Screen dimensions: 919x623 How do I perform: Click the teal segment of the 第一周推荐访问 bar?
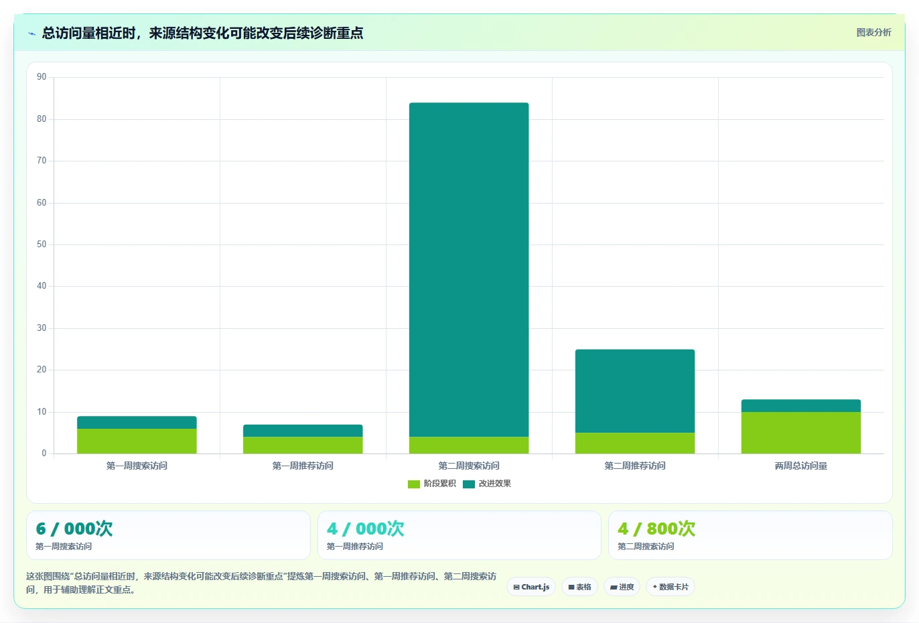point(303,431)
